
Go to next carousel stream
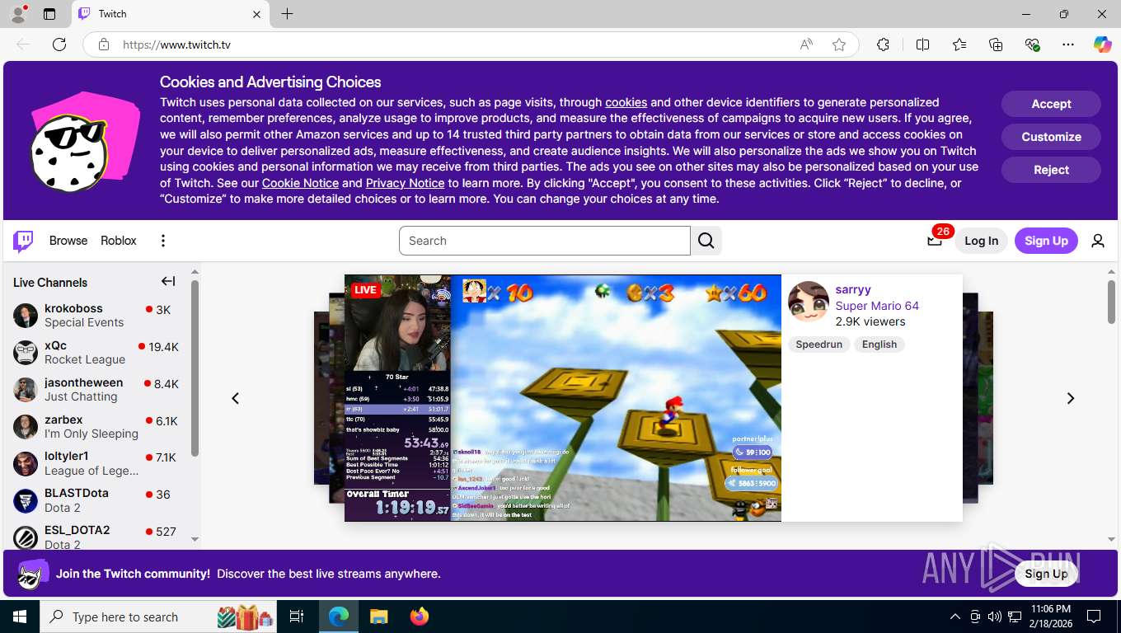pos(1071,398)
